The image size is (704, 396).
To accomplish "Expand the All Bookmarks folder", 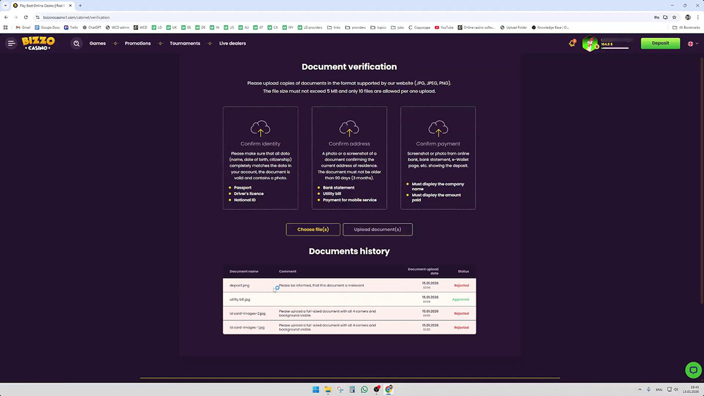I will point(686,28).
